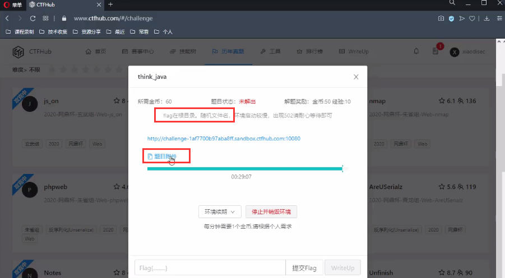Screen dimensions: 505x278
Task: Click the first difficulty star filter
Action: point(52,69)
